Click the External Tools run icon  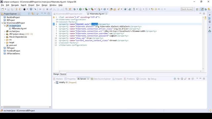(x=92, y=9)
